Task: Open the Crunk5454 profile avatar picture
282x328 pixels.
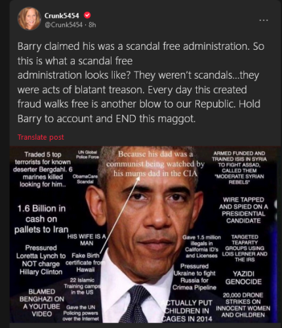Action: coord(29,18)
